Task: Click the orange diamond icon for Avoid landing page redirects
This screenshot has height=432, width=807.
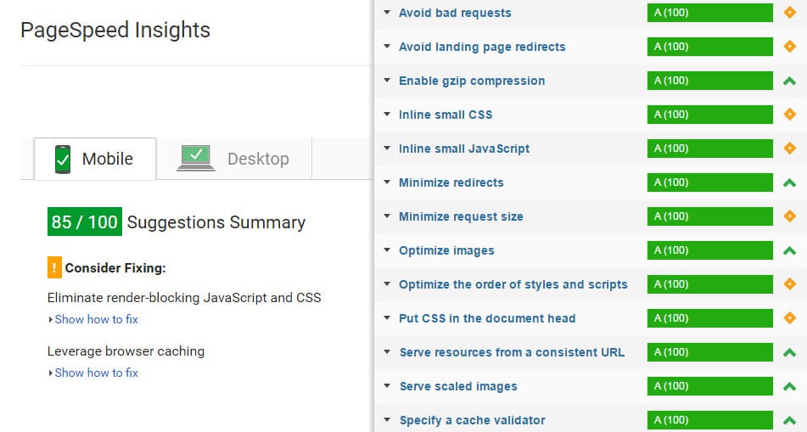Action: click(789, 47)
